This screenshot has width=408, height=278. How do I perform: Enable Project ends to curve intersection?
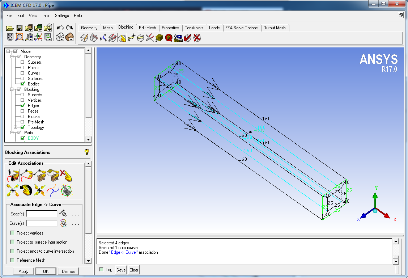(12, 251)
